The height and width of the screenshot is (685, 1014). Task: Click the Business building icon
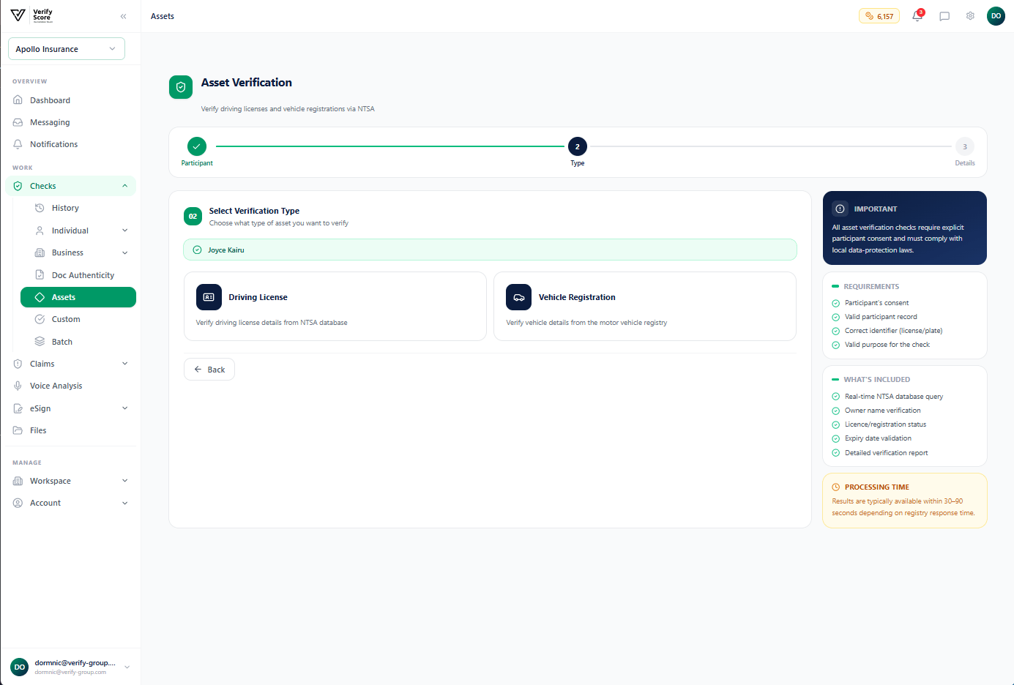point(40,252)
